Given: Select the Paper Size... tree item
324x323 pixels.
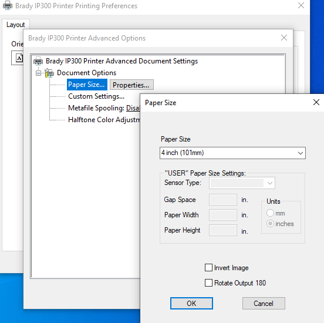Looking at the screenshot, I should click(x=87, y=85).
